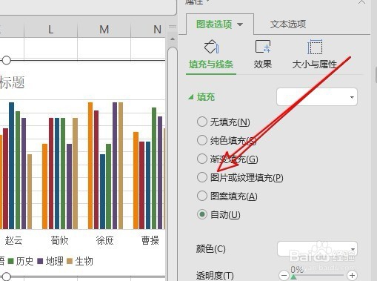Viewport: 377px width, 281px height.
Task: Click the vertical scrollbar up arrow
Action: coord(173,39)
